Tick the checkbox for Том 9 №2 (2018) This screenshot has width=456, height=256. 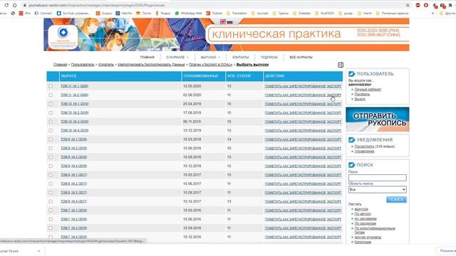pyautogui.click(x=51, y=149)
